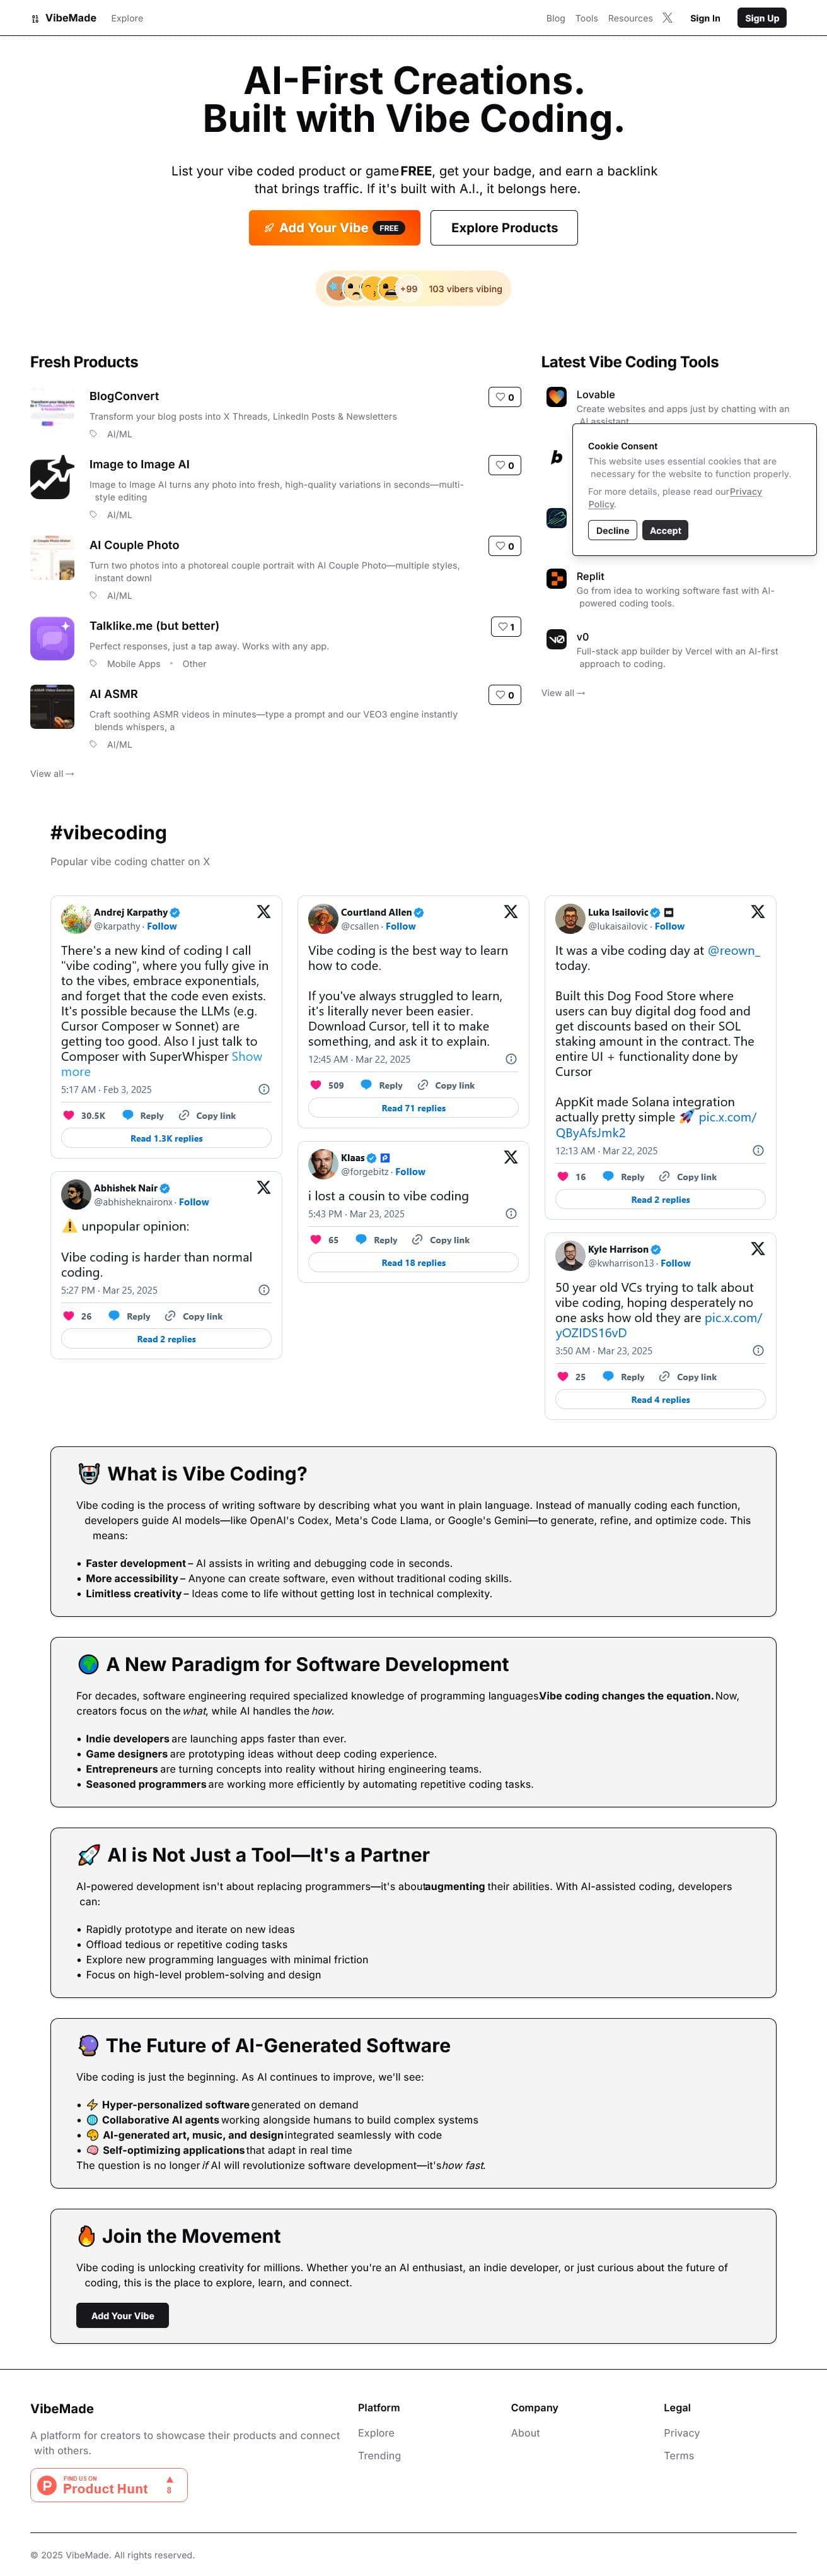Click the X (Twitter) icon in the top navigation
The image size is (827, 2576).
[667, 18]
